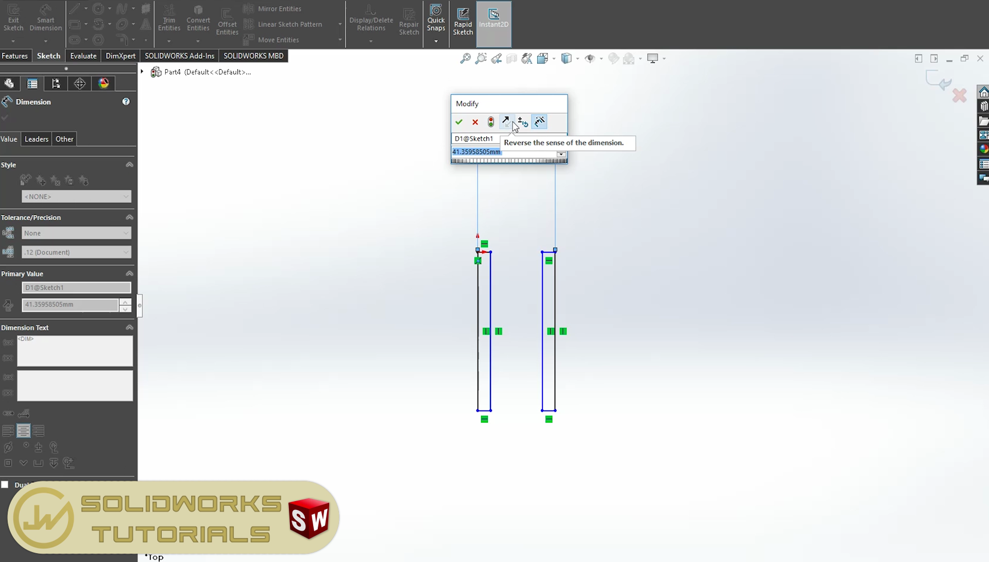Open the Quick Snaps tool
The height and width of the screenshot is (562, 989).
click(x=436, y=20)
